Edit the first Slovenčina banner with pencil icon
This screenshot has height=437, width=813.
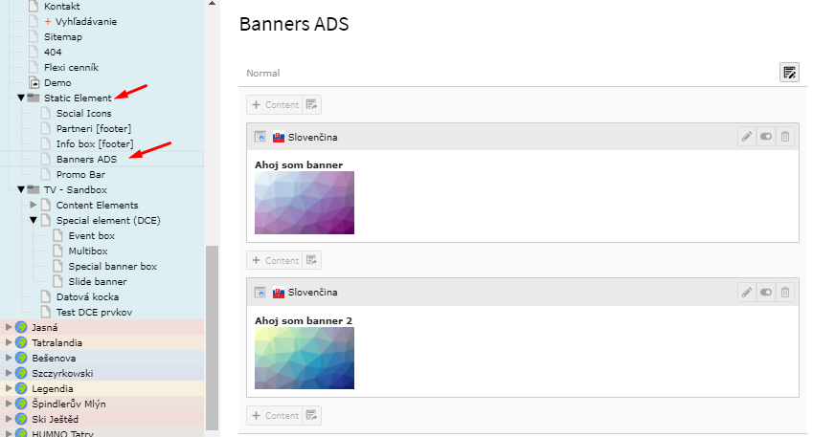(747, 137)
